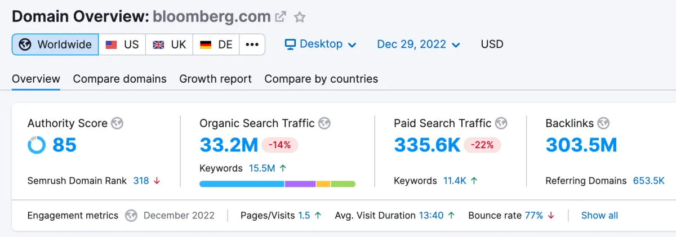Click Show all engagement metrics link

coord(599,216)
